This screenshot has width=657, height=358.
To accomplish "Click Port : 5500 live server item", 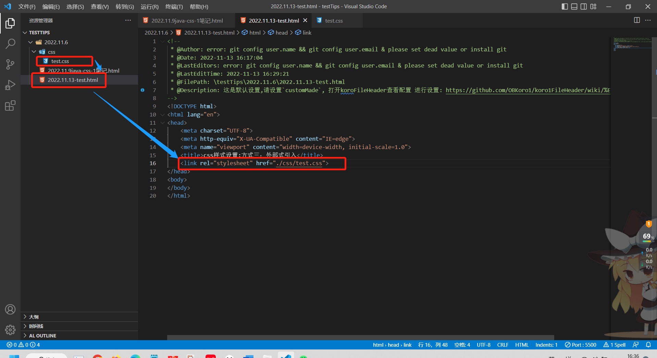I will coord(581,345).
